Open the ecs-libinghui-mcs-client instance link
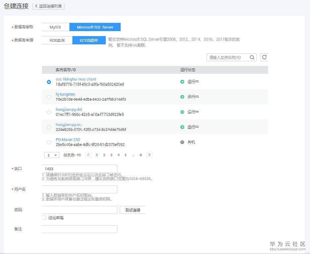Viewport: 310px width, 254px height. pyautogui.click(x=76, y=79)
